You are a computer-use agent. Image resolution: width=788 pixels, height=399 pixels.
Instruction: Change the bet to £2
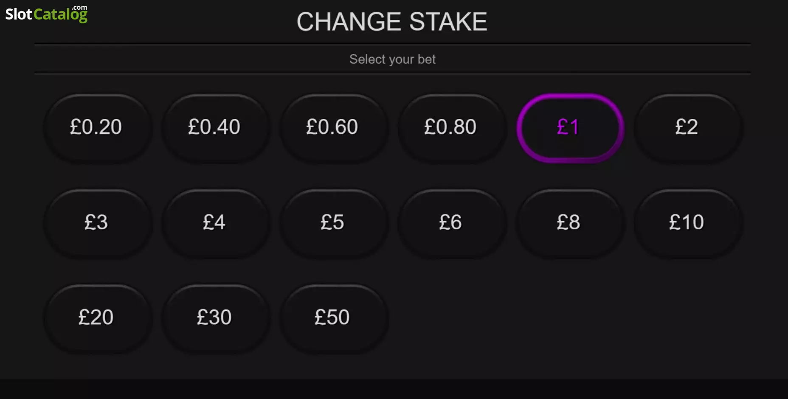(687, 127)
